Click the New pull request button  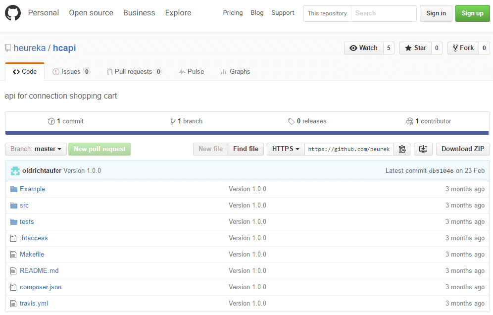coord(99,149)
